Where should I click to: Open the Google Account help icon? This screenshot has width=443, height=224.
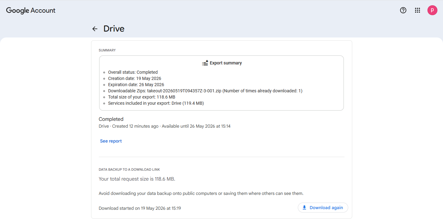[x=403, y=10]
